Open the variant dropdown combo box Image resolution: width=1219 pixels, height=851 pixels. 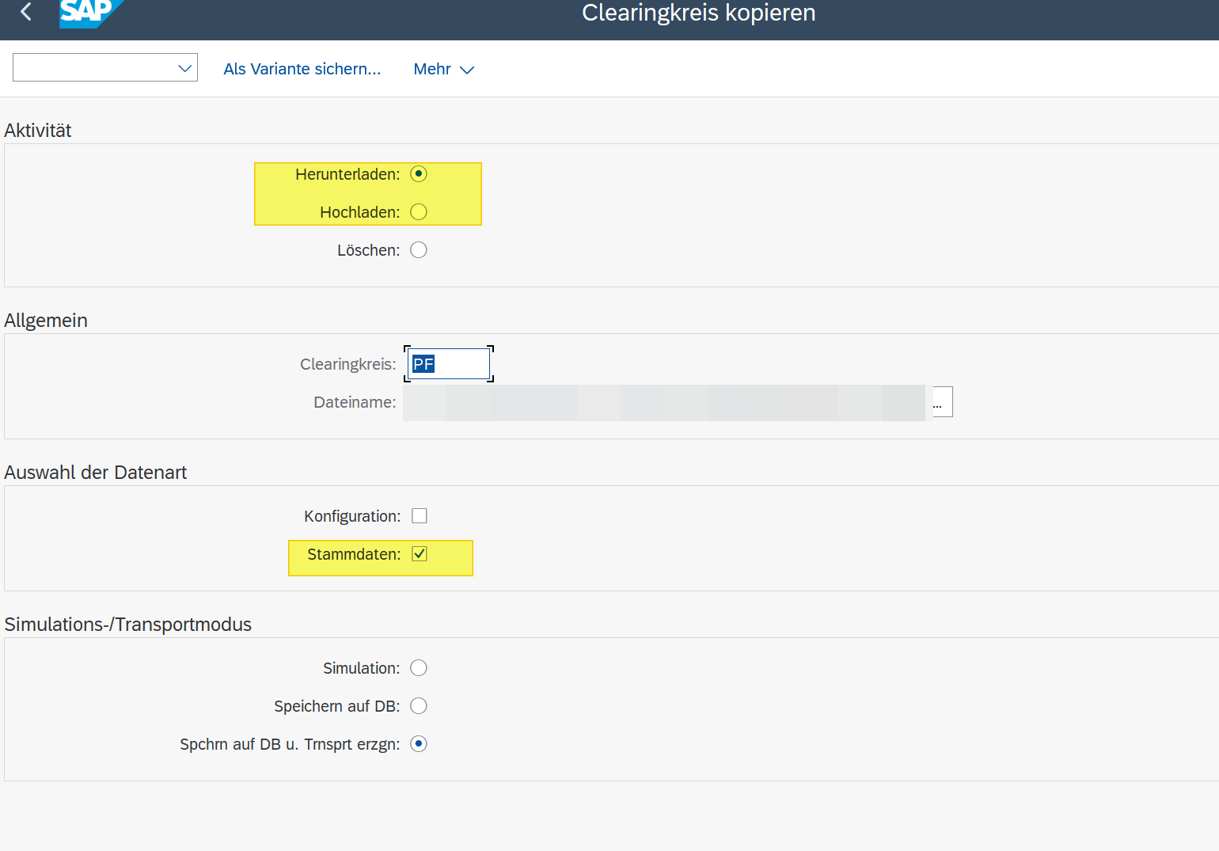tap(95, 68)
